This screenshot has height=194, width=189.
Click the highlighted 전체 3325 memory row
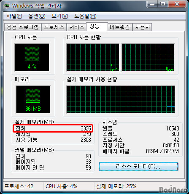53,128
